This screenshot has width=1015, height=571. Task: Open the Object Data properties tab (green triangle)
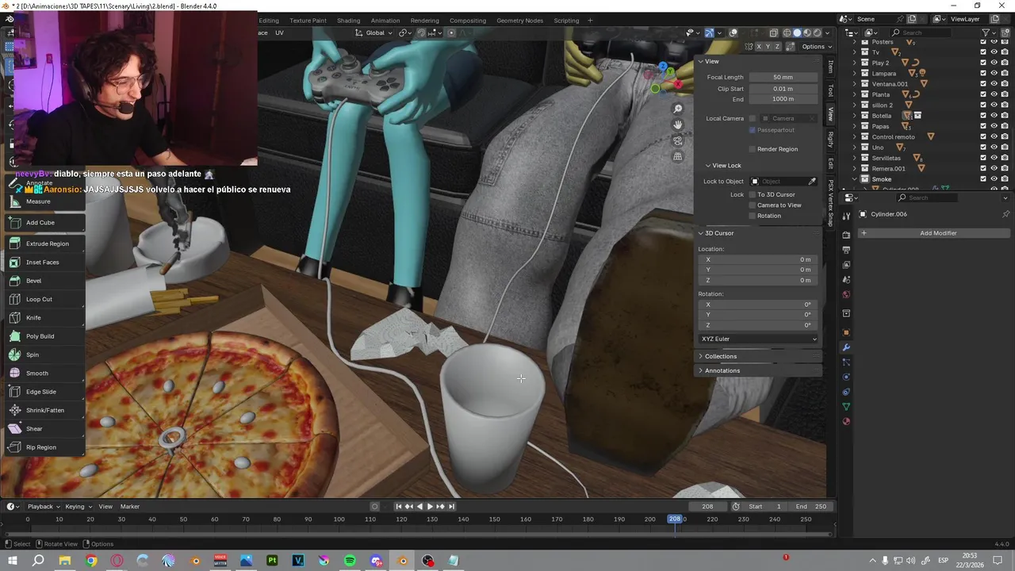click(846, 407)
